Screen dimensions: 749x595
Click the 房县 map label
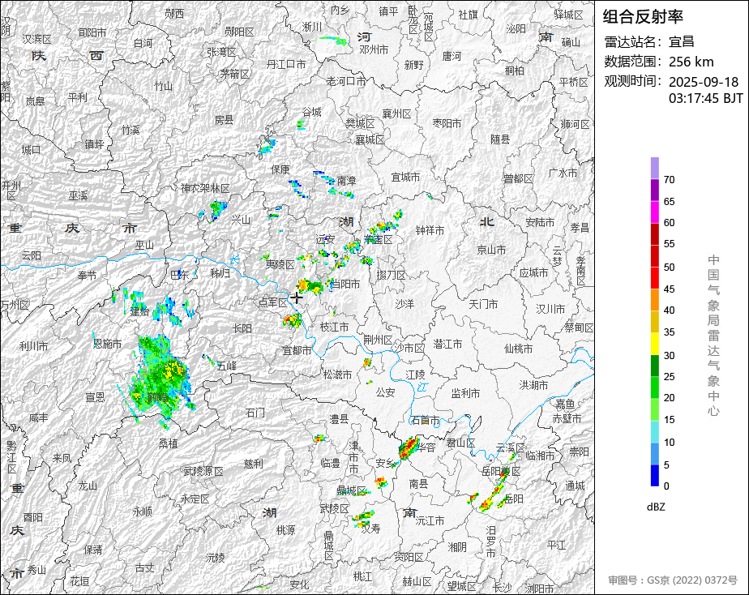click(x=224, y=120)
